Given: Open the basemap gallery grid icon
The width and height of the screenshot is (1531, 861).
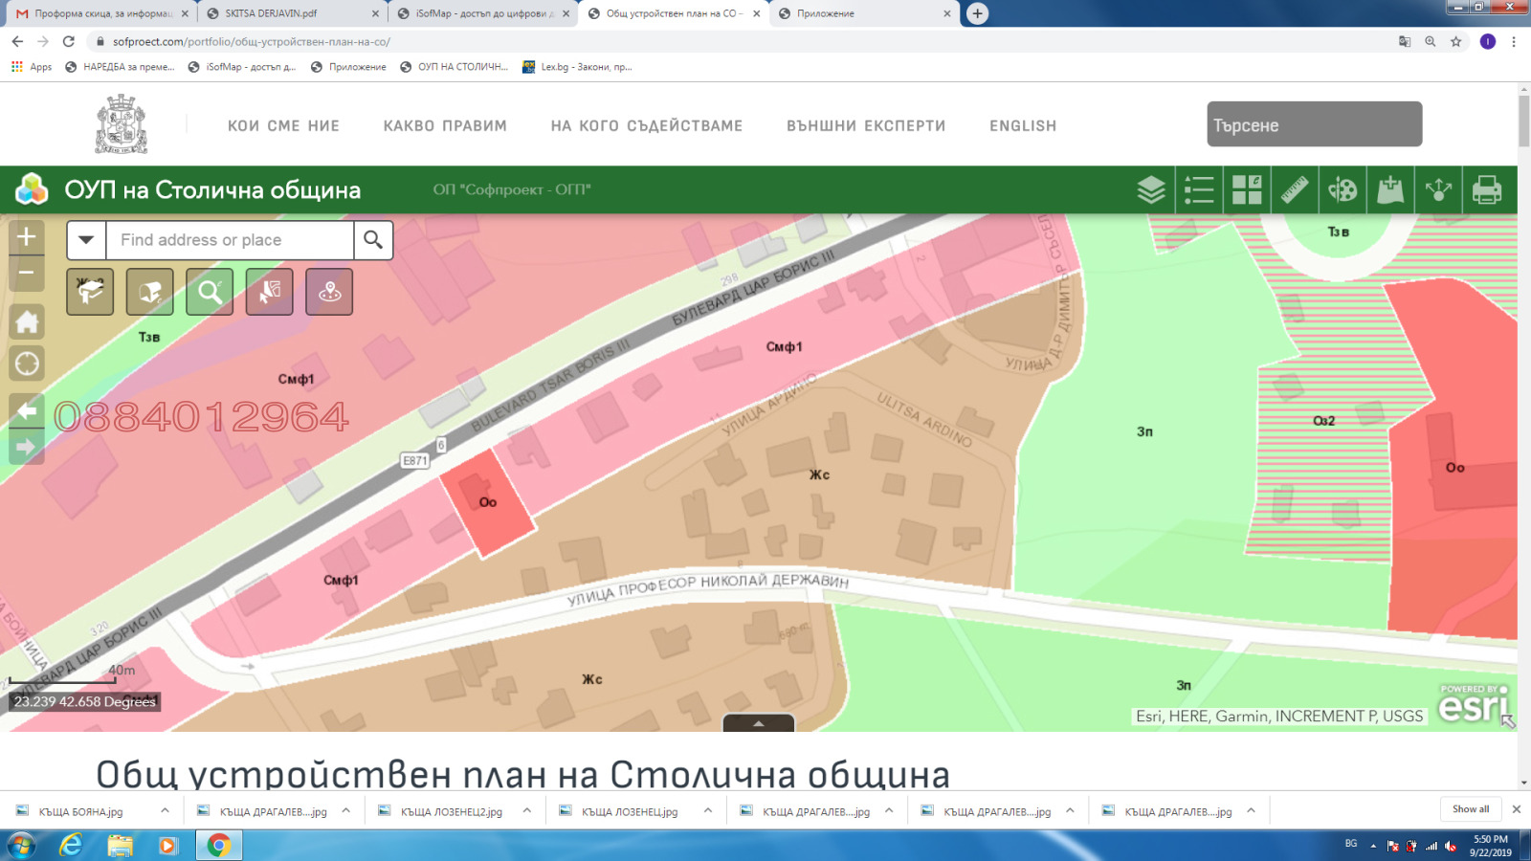Looking at the screenshot, I should (x=1247, y=189).
